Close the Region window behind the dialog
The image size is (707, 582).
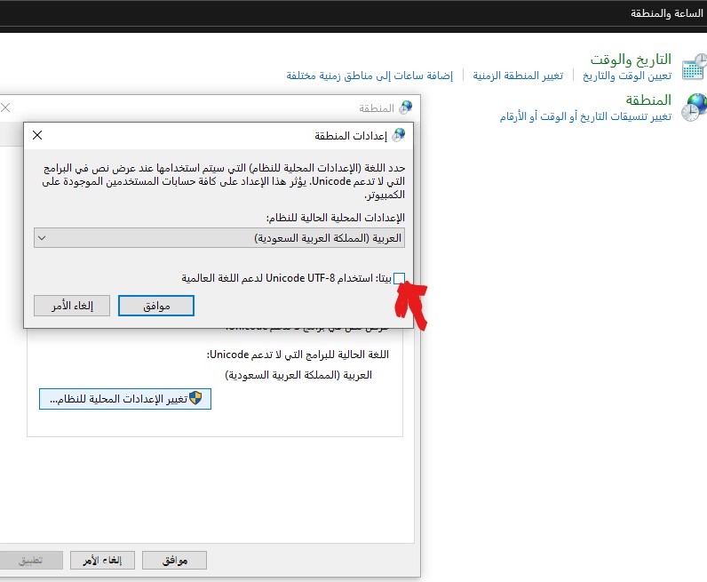tap(5, 108)
